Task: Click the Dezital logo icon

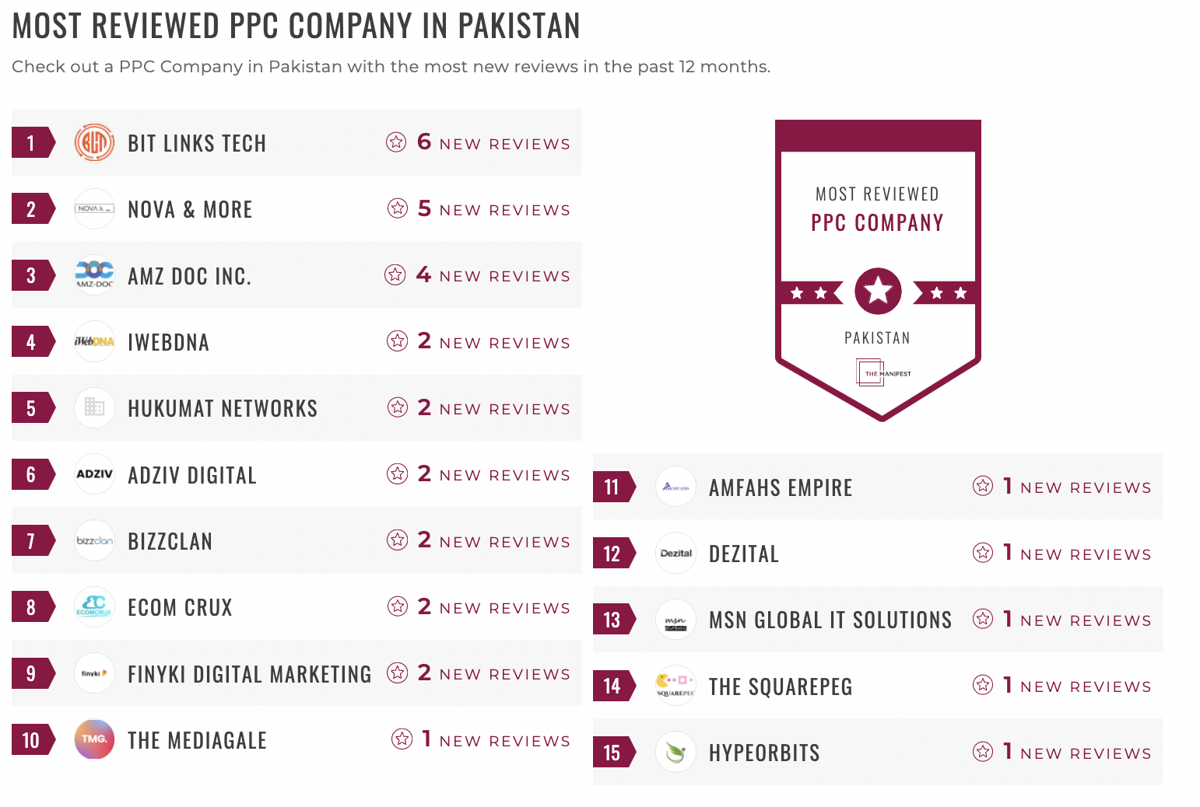Action: [x=675, y=553]
